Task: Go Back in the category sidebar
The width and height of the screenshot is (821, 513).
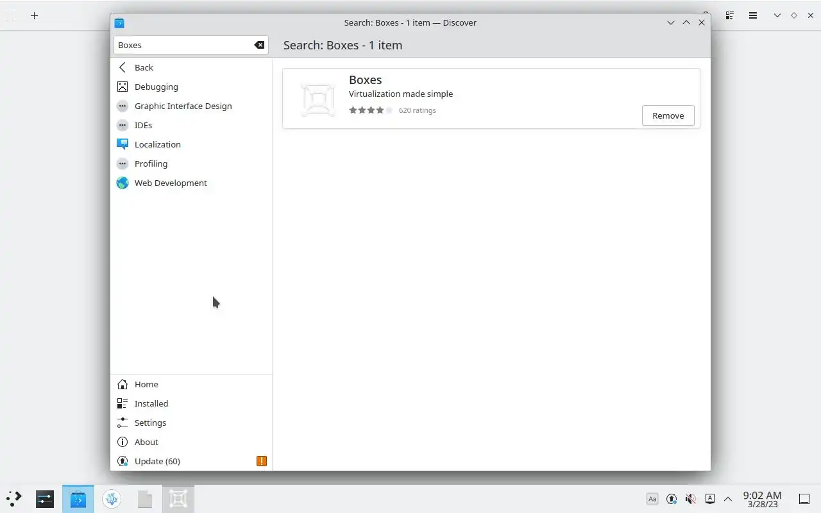Action: (x=191, y=67)
